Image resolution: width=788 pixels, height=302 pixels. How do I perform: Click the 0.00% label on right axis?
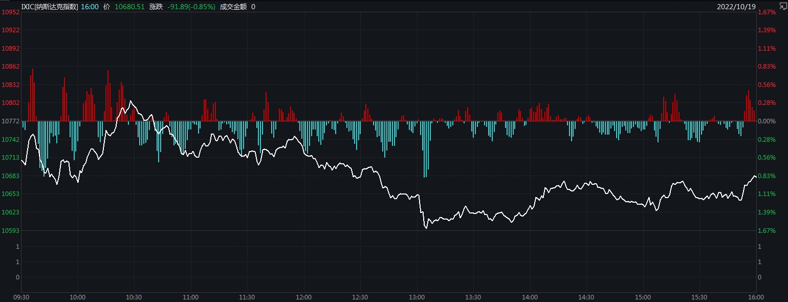coord(768,121)
